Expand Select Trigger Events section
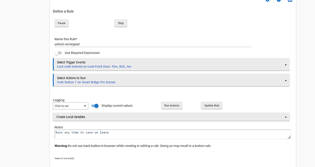 (171, 64)
